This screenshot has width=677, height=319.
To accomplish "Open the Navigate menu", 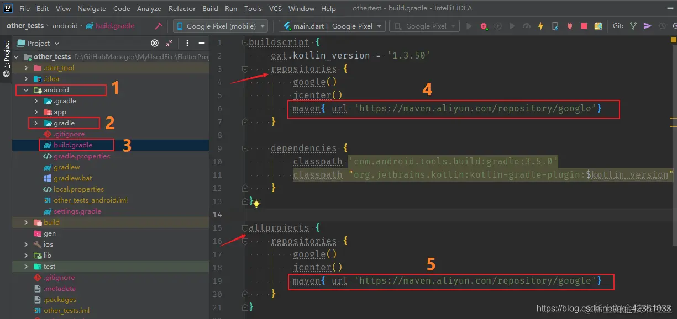I will [x=92, y=9].
